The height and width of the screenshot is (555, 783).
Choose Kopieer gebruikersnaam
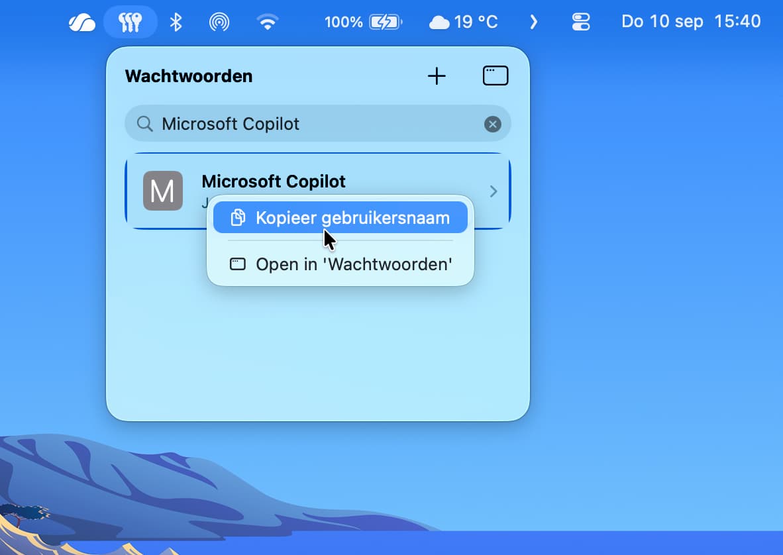click(x=340, y=218)
